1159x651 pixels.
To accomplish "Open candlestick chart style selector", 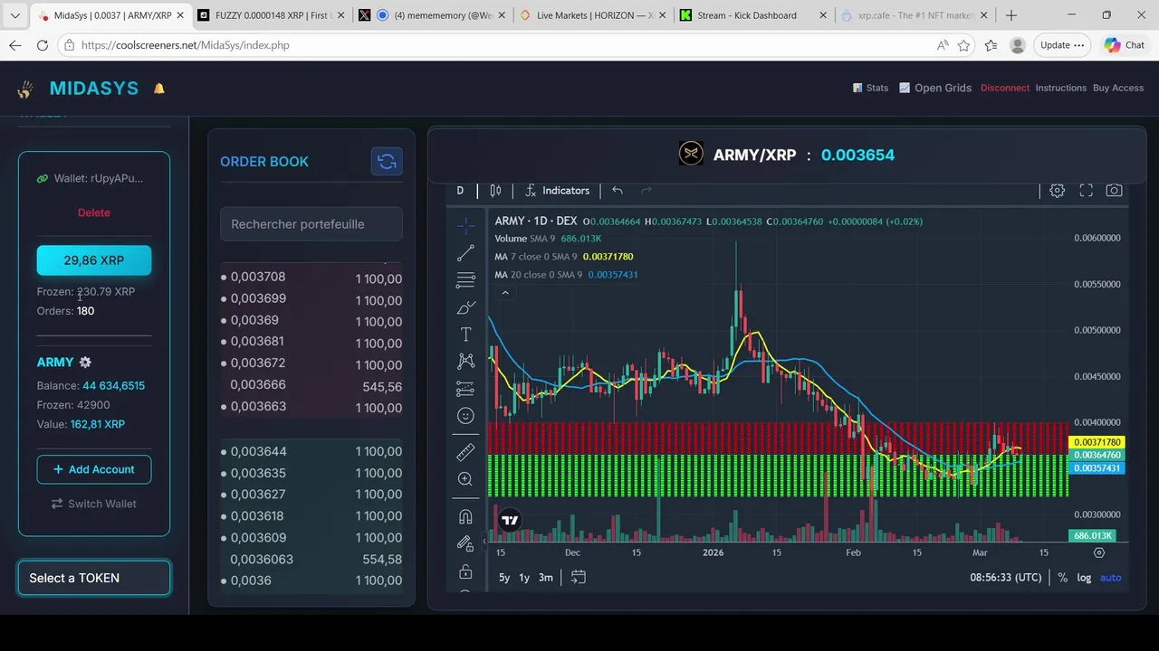I will click(x=495, y=191).
